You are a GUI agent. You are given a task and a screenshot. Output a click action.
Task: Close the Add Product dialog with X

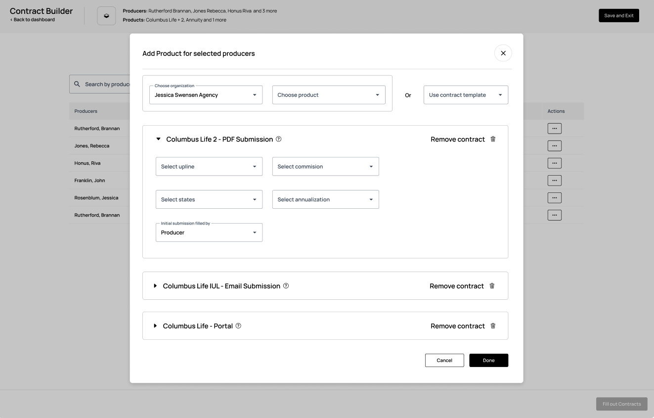point(503,53)
